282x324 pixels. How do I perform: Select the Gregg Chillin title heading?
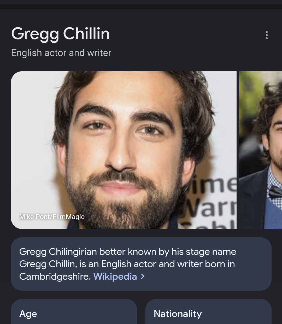(x=60, y=34)
